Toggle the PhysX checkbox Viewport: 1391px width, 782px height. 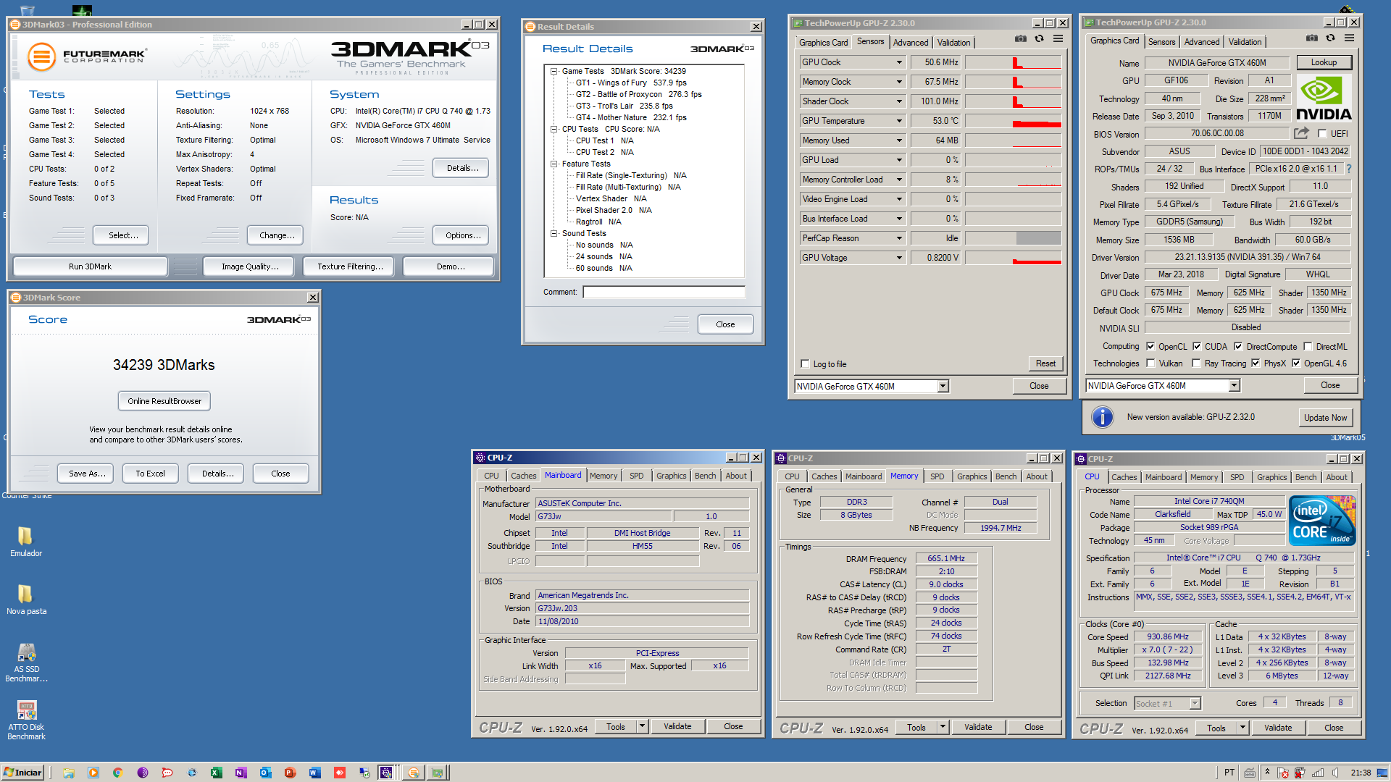pyautogui.click(x=1256, y=363)
